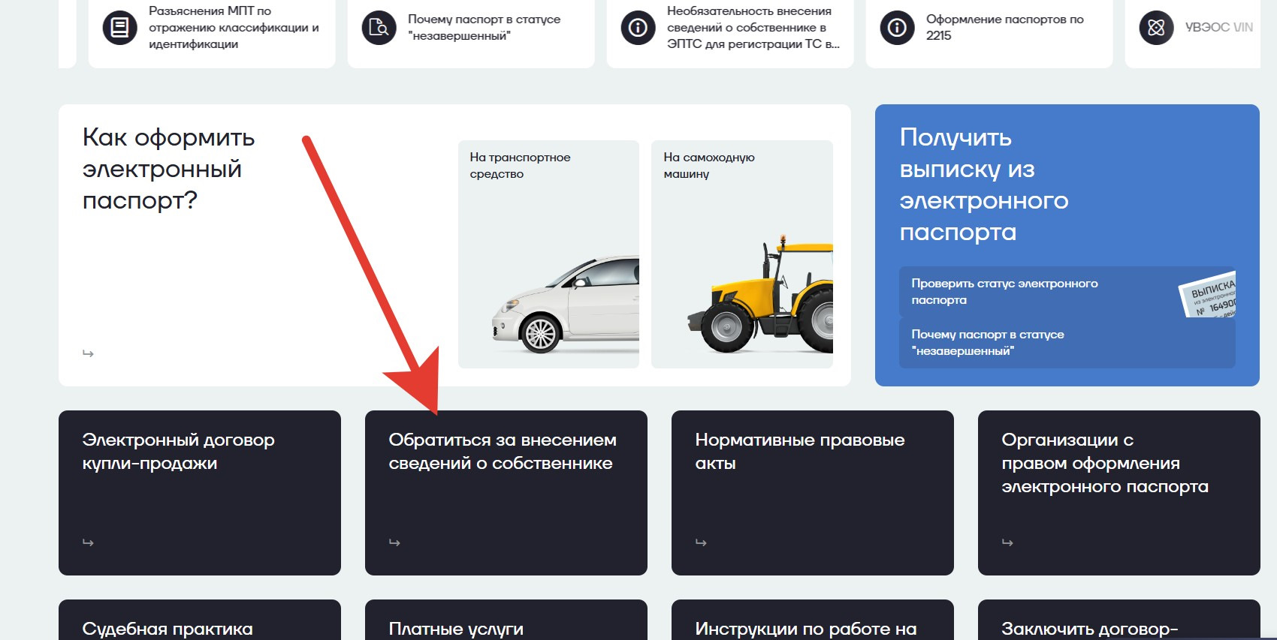Click the arrow icon in Организации с правом оформления card
Screen dimensions: 1277x640
click(1007, 542)
